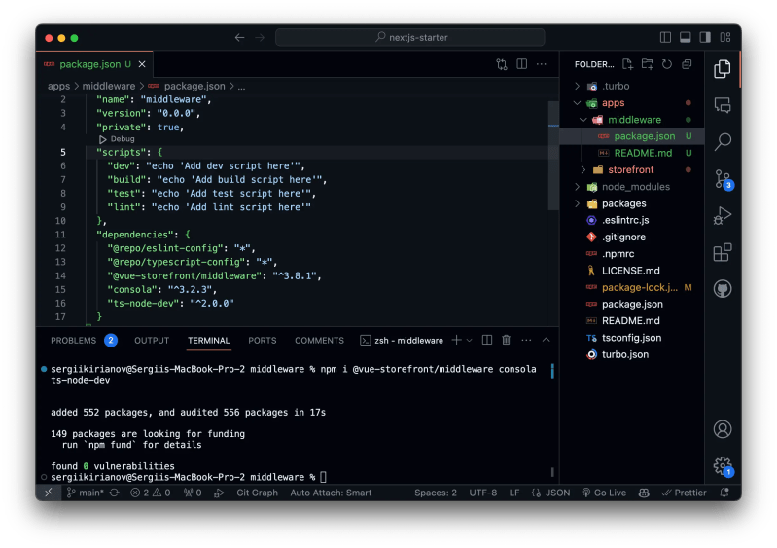Click Debug codelens above scripts

click(x=123, y=139)
